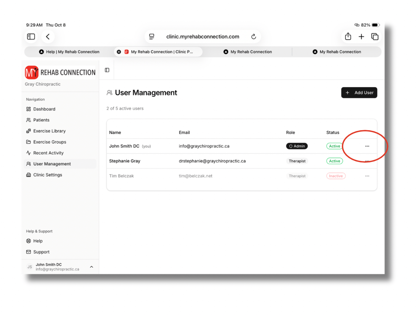Click the Status column header
The width and height of the screenshot is (420, 315).
pyautogui.click(x=333, y=132)
